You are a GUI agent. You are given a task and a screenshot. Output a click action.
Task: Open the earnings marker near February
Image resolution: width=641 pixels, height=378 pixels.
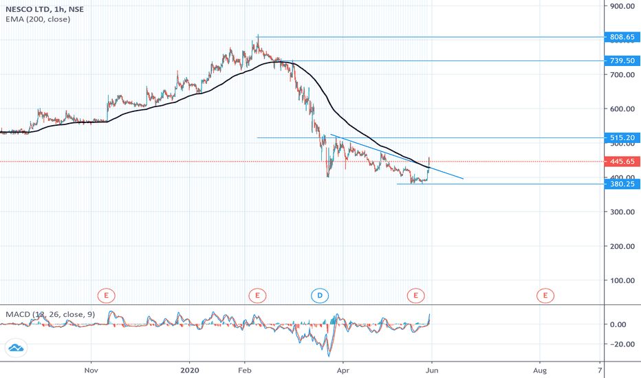(x=257, y=295)
